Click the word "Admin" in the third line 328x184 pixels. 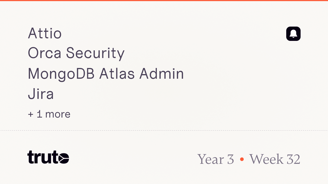pyautogui.click(x=162, y=74)
